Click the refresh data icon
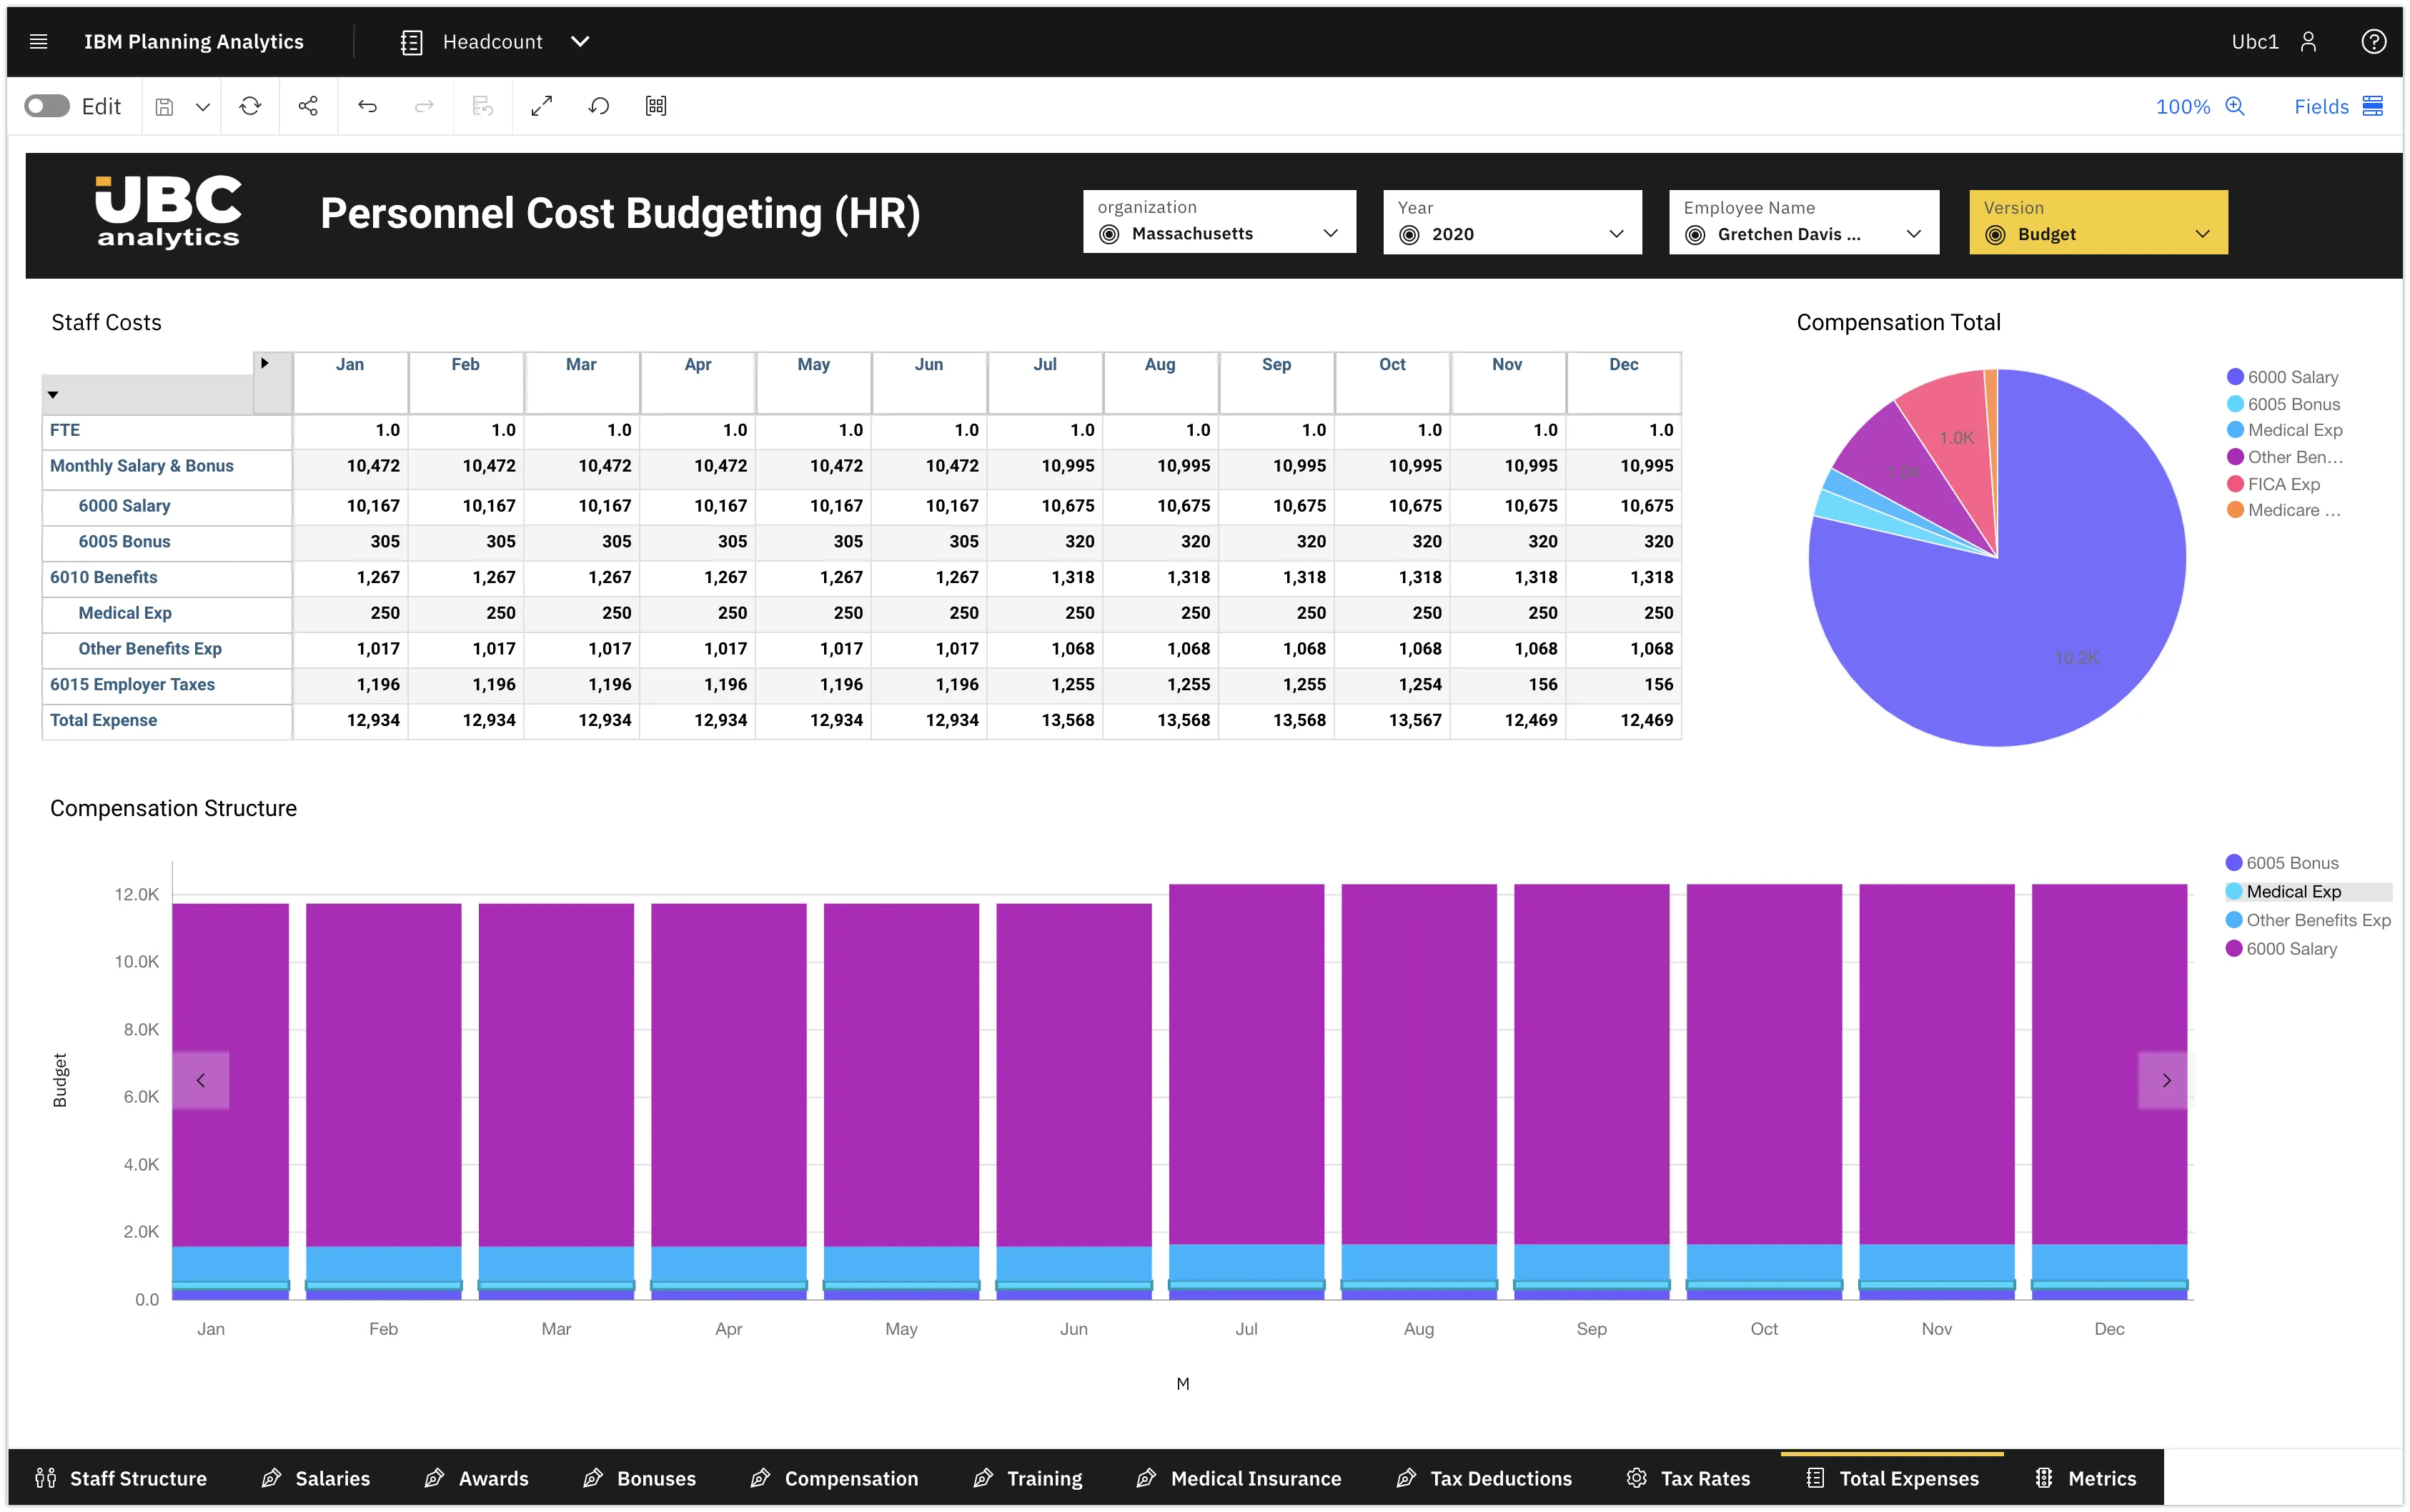The width and height of the screenshot is (2410, 1512). pos(250,106)
